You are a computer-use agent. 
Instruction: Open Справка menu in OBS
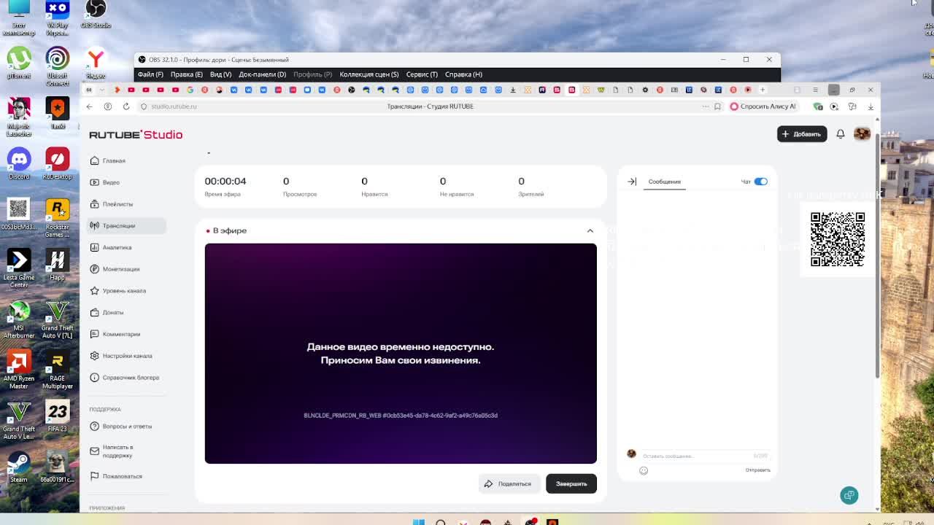pos(463,74)
